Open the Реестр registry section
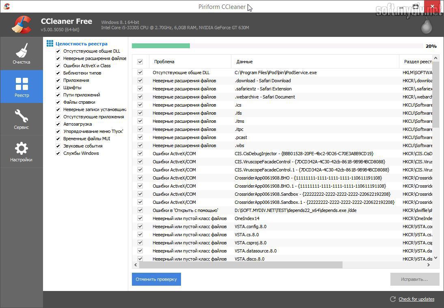The image size is (444, 308). 22,87
